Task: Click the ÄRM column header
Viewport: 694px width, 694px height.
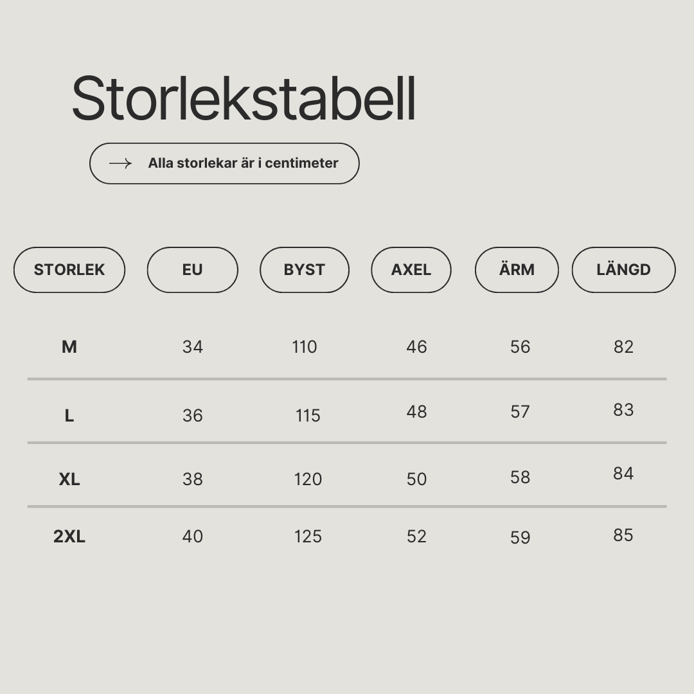Action: (517, 270)
